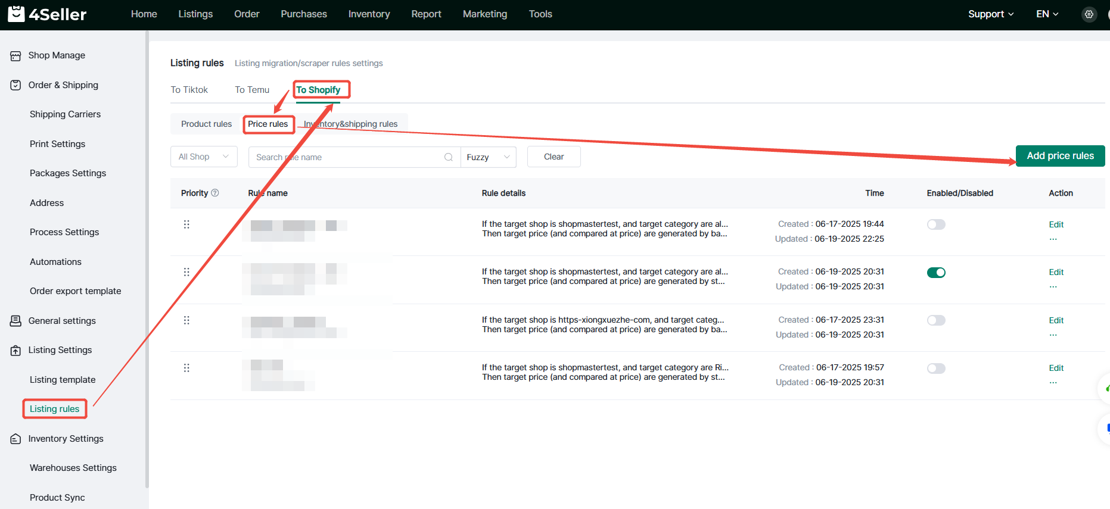1110x509 pixels.
Task: Open the Listings menu
Action: (x=195, y=14)
